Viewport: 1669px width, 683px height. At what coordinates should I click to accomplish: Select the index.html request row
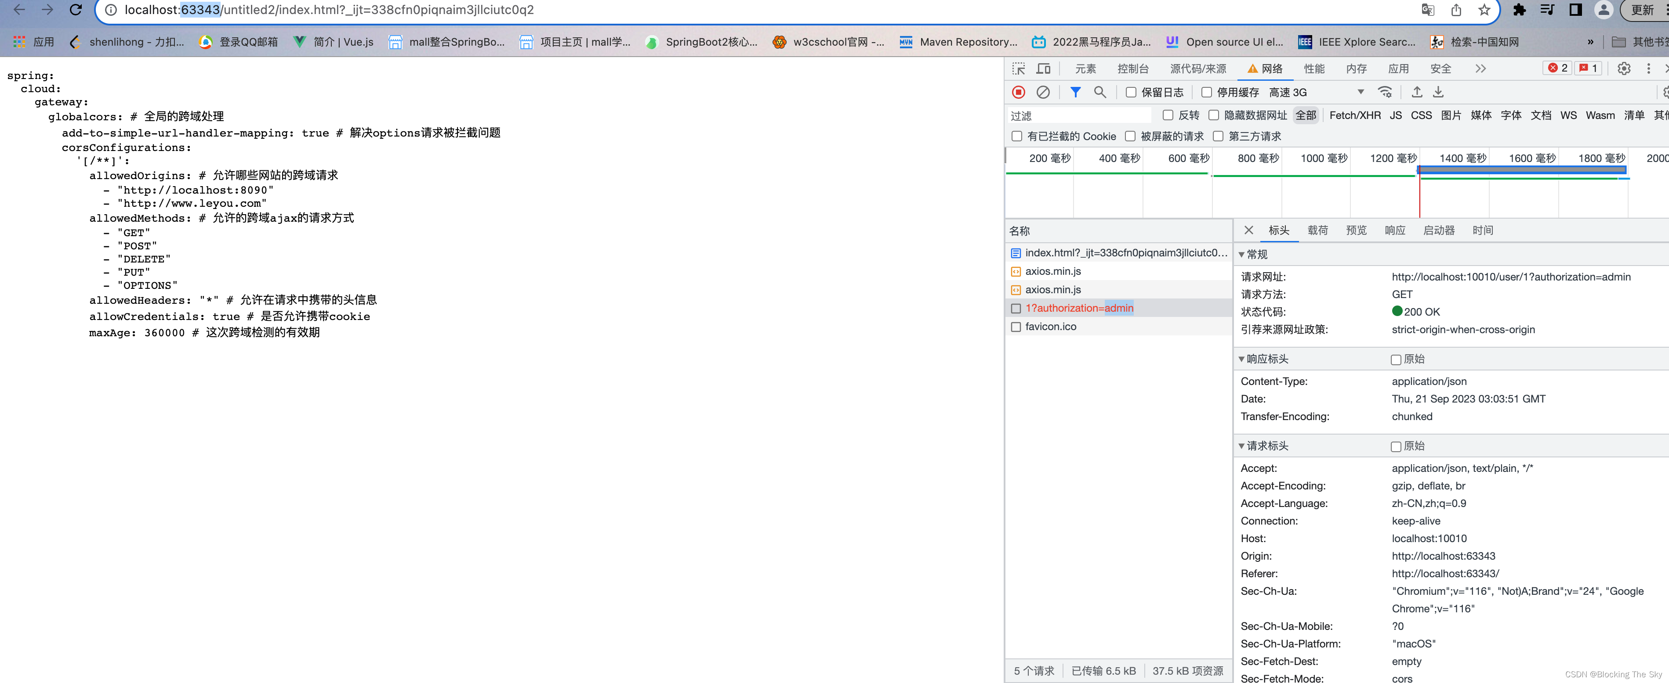(x=1118, y=252)
